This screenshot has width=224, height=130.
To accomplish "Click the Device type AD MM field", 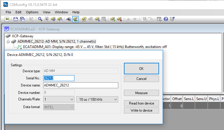I will pyautogui.click(x=81, y=71).
